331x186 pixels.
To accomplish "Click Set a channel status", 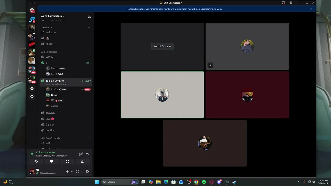I will pos(56,84).
